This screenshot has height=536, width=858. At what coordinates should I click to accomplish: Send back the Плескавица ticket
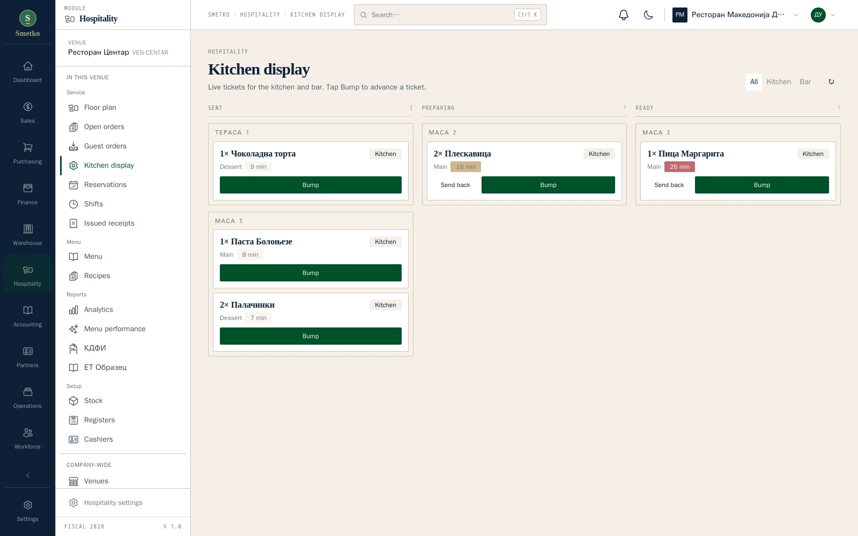(455, 185)
